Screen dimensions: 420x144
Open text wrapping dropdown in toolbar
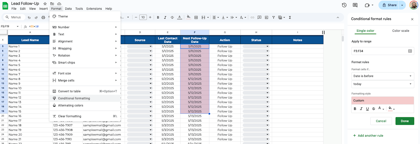pos(234,17)
